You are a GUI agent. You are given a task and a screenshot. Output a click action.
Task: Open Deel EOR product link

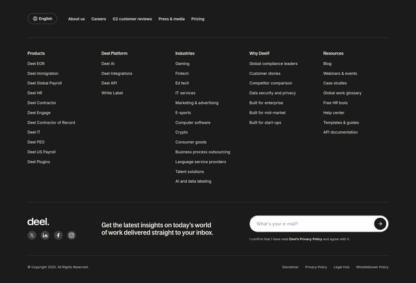(36, 63)
